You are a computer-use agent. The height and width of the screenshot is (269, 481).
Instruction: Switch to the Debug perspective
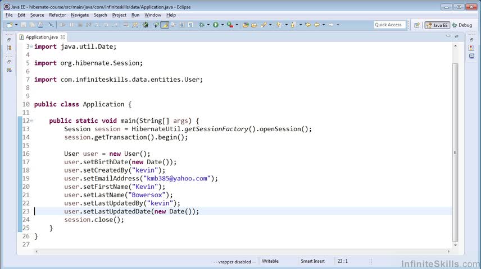click(x=462, y=25)
